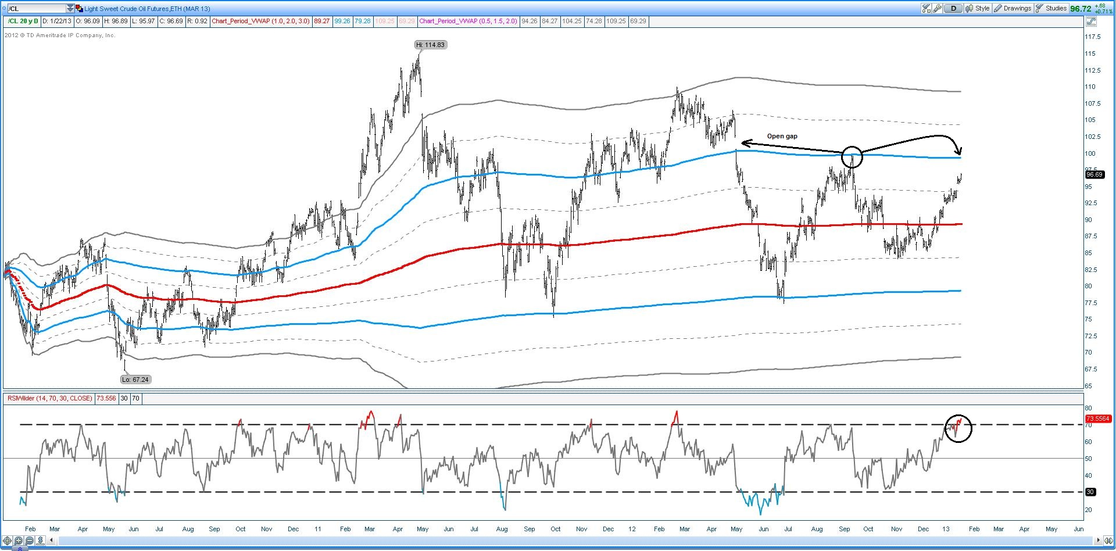1116x551 pixels.
Task: Click the red 89.27 VWAP value
Action: [321, 22]
